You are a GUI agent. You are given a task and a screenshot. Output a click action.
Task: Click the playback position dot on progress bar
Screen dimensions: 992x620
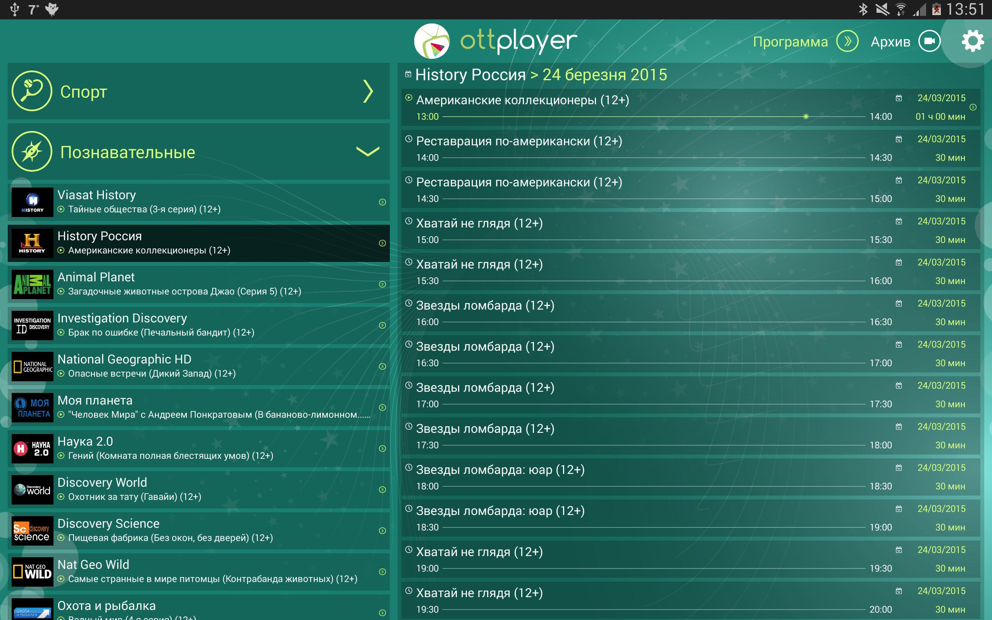806,117
